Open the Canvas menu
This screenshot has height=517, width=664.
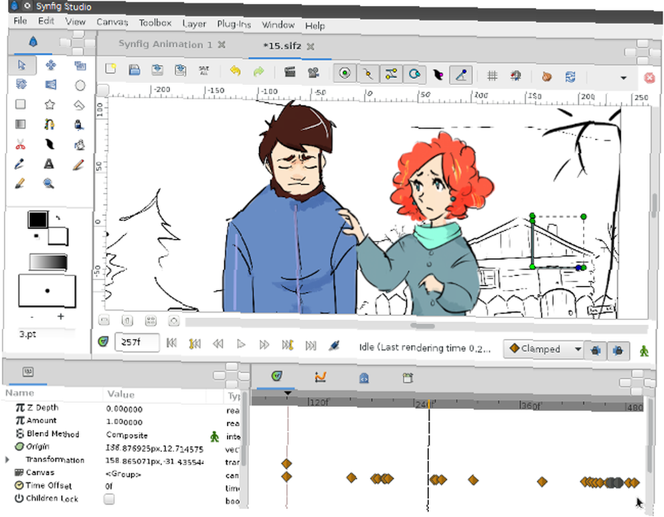click(x=112, y=22)
